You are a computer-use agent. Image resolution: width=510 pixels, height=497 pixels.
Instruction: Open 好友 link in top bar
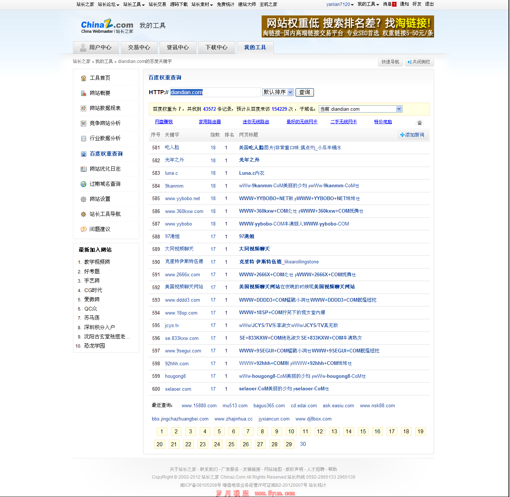click(417, 4)
